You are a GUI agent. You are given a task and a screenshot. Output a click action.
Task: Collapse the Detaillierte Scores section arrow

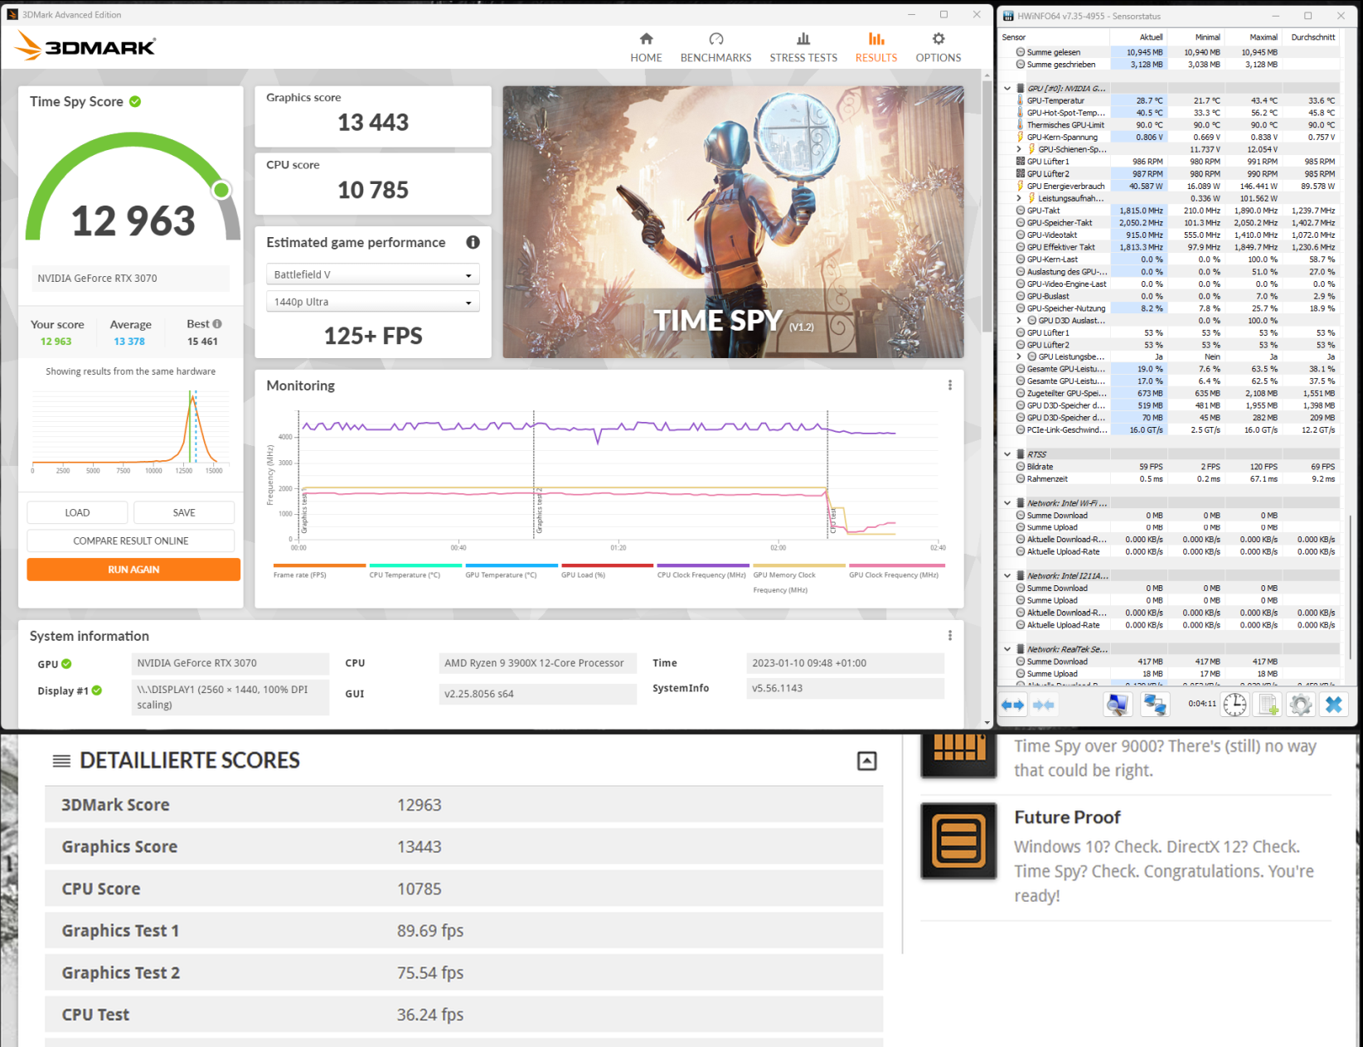pos(867,761)
